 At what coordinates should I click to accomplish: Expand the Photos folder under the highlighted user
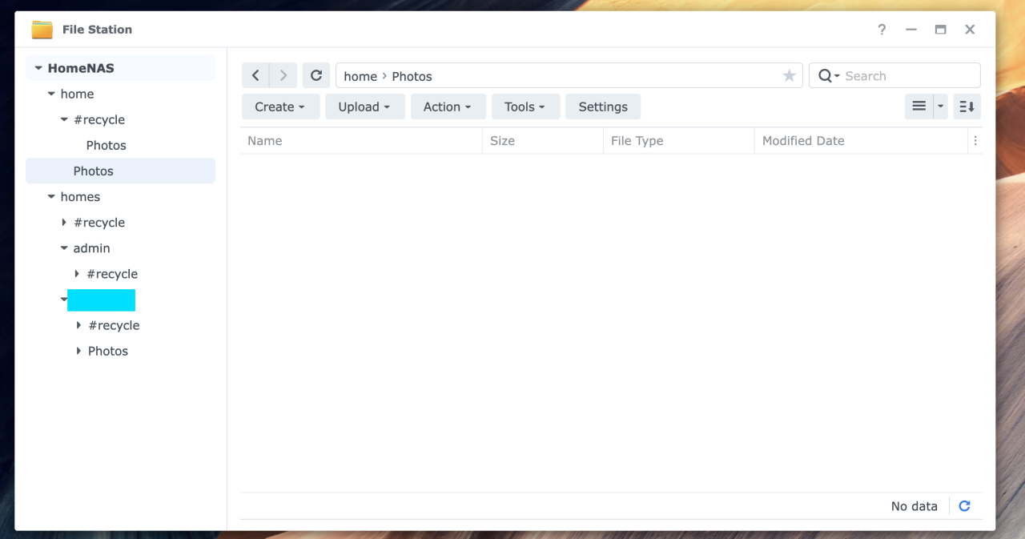click(x=77, y=351)
